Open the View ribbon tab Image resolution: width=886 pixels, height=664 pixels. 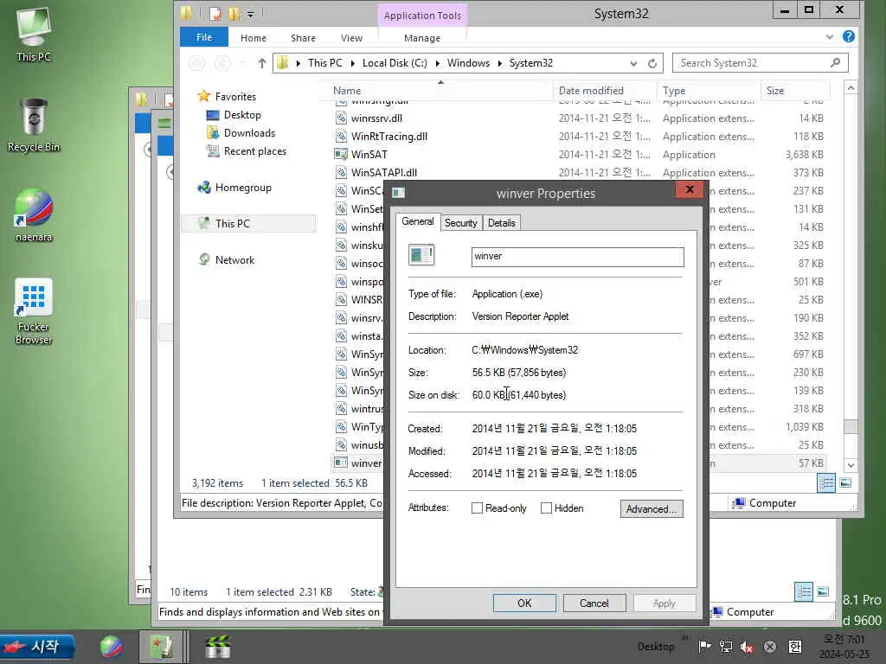pyautogui.click(x=351, y=38)
